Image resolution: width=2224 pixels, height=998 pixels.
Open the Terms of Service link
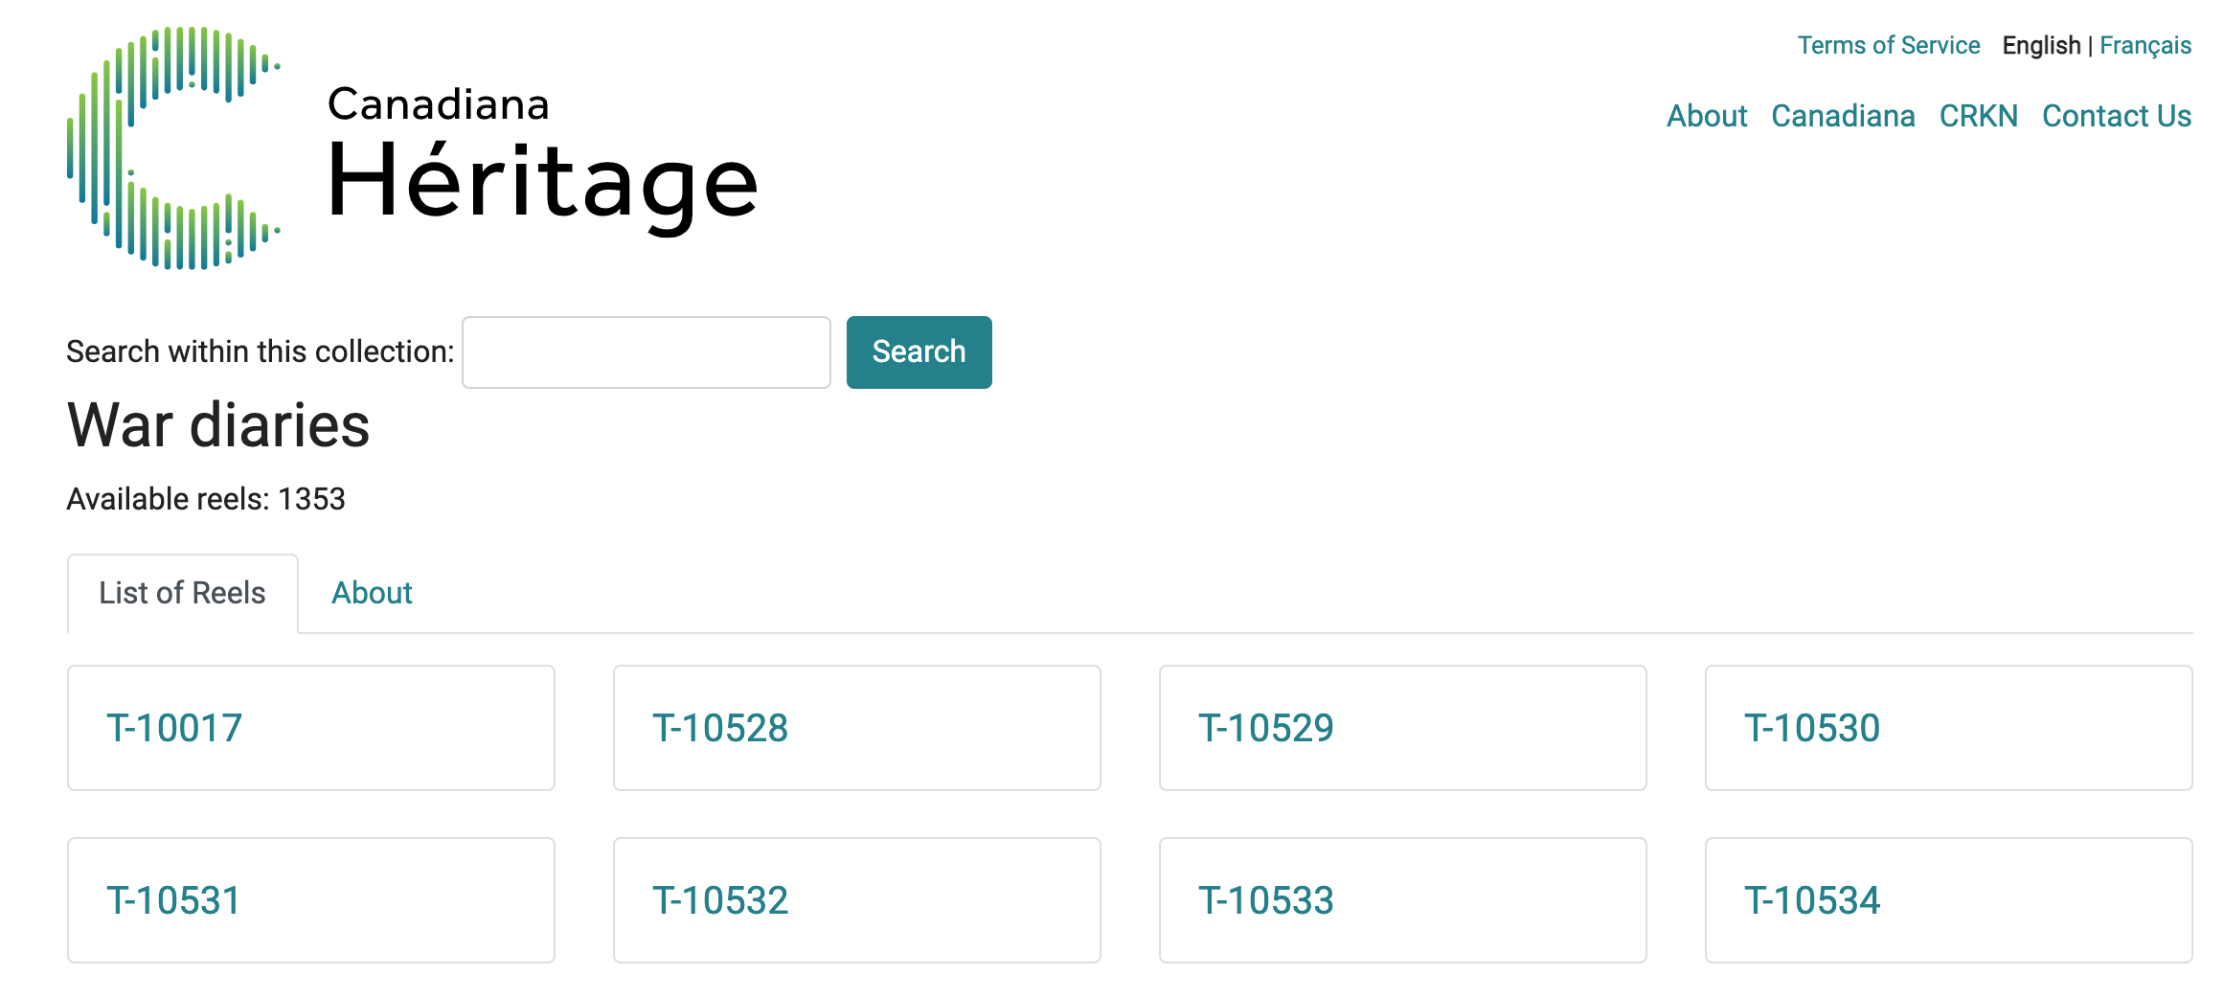tap(1888, 45)
